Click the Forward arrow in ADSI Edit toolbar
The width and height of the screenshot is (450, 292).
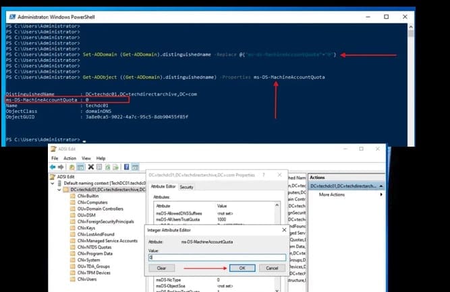tap(61, 167)
